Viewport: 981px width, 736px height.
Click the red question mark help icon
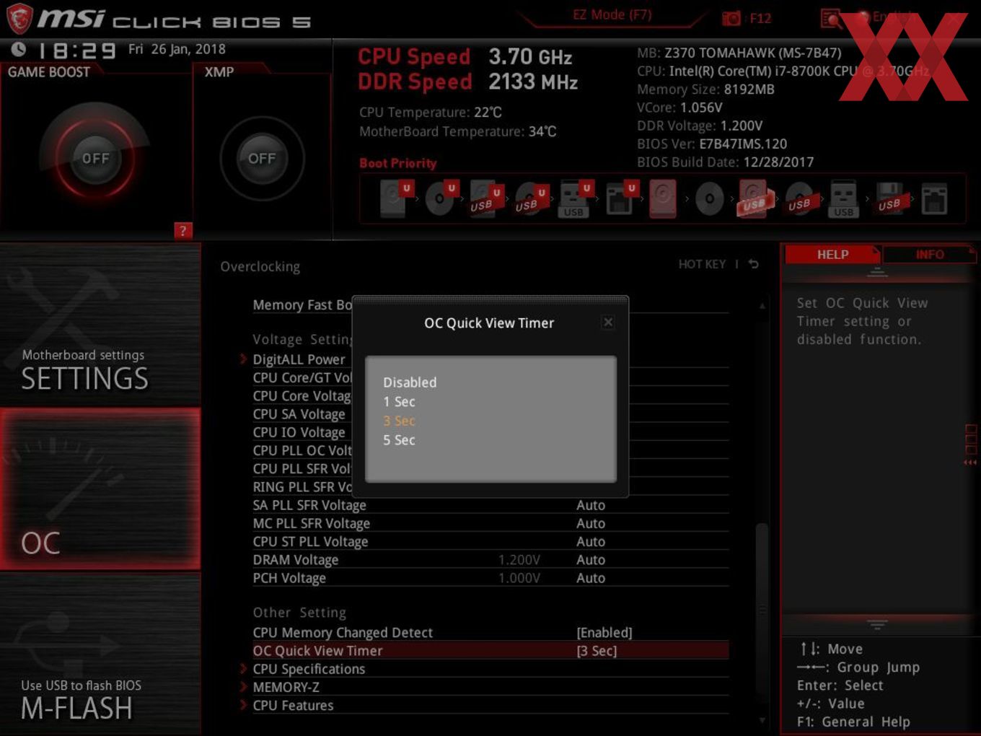(x=183, y=230)
